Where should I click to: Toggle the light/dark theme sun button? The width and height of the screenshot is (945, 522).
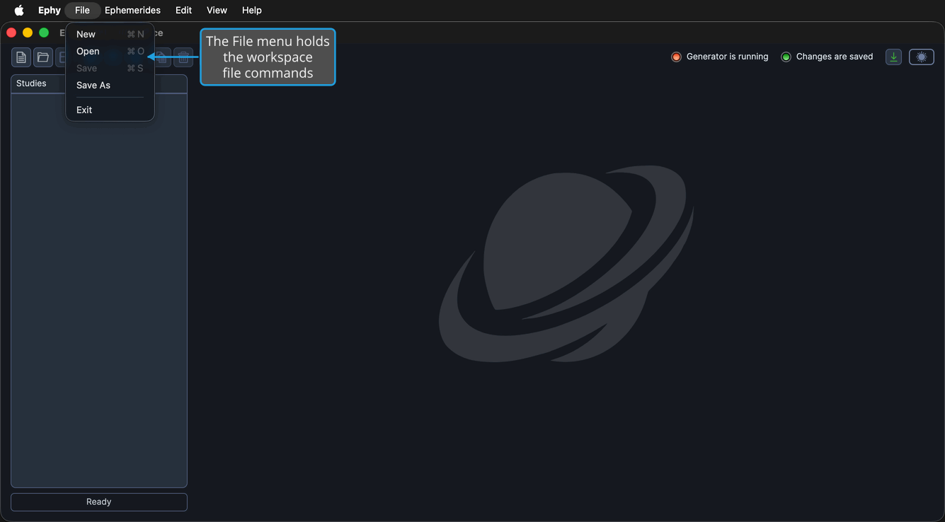[921, 57]
